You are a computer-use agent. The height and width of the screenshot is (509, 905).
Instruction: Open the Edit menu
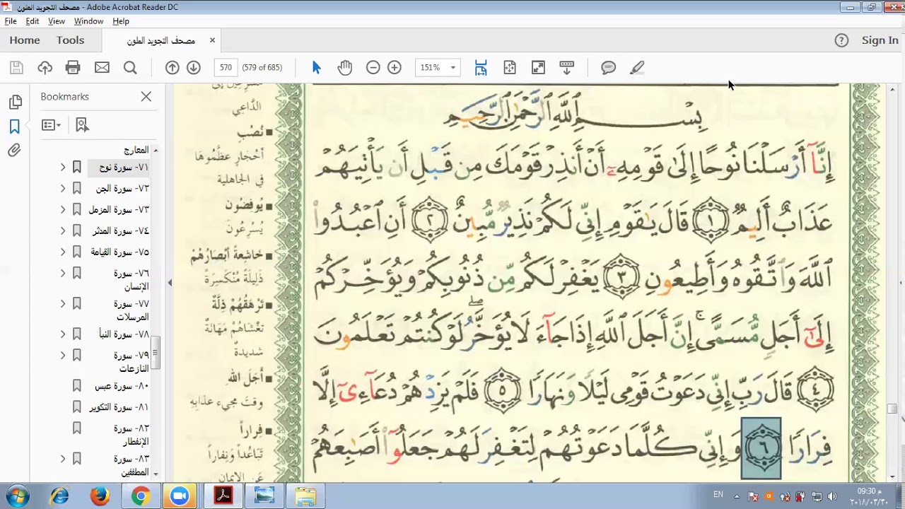(x=33, y=21)
